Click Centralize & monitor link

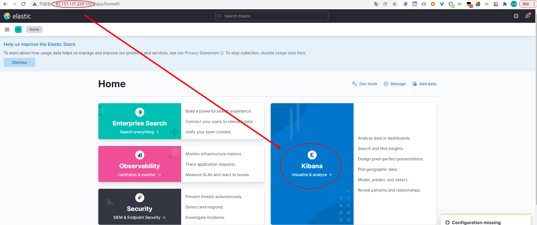point(139,175)
